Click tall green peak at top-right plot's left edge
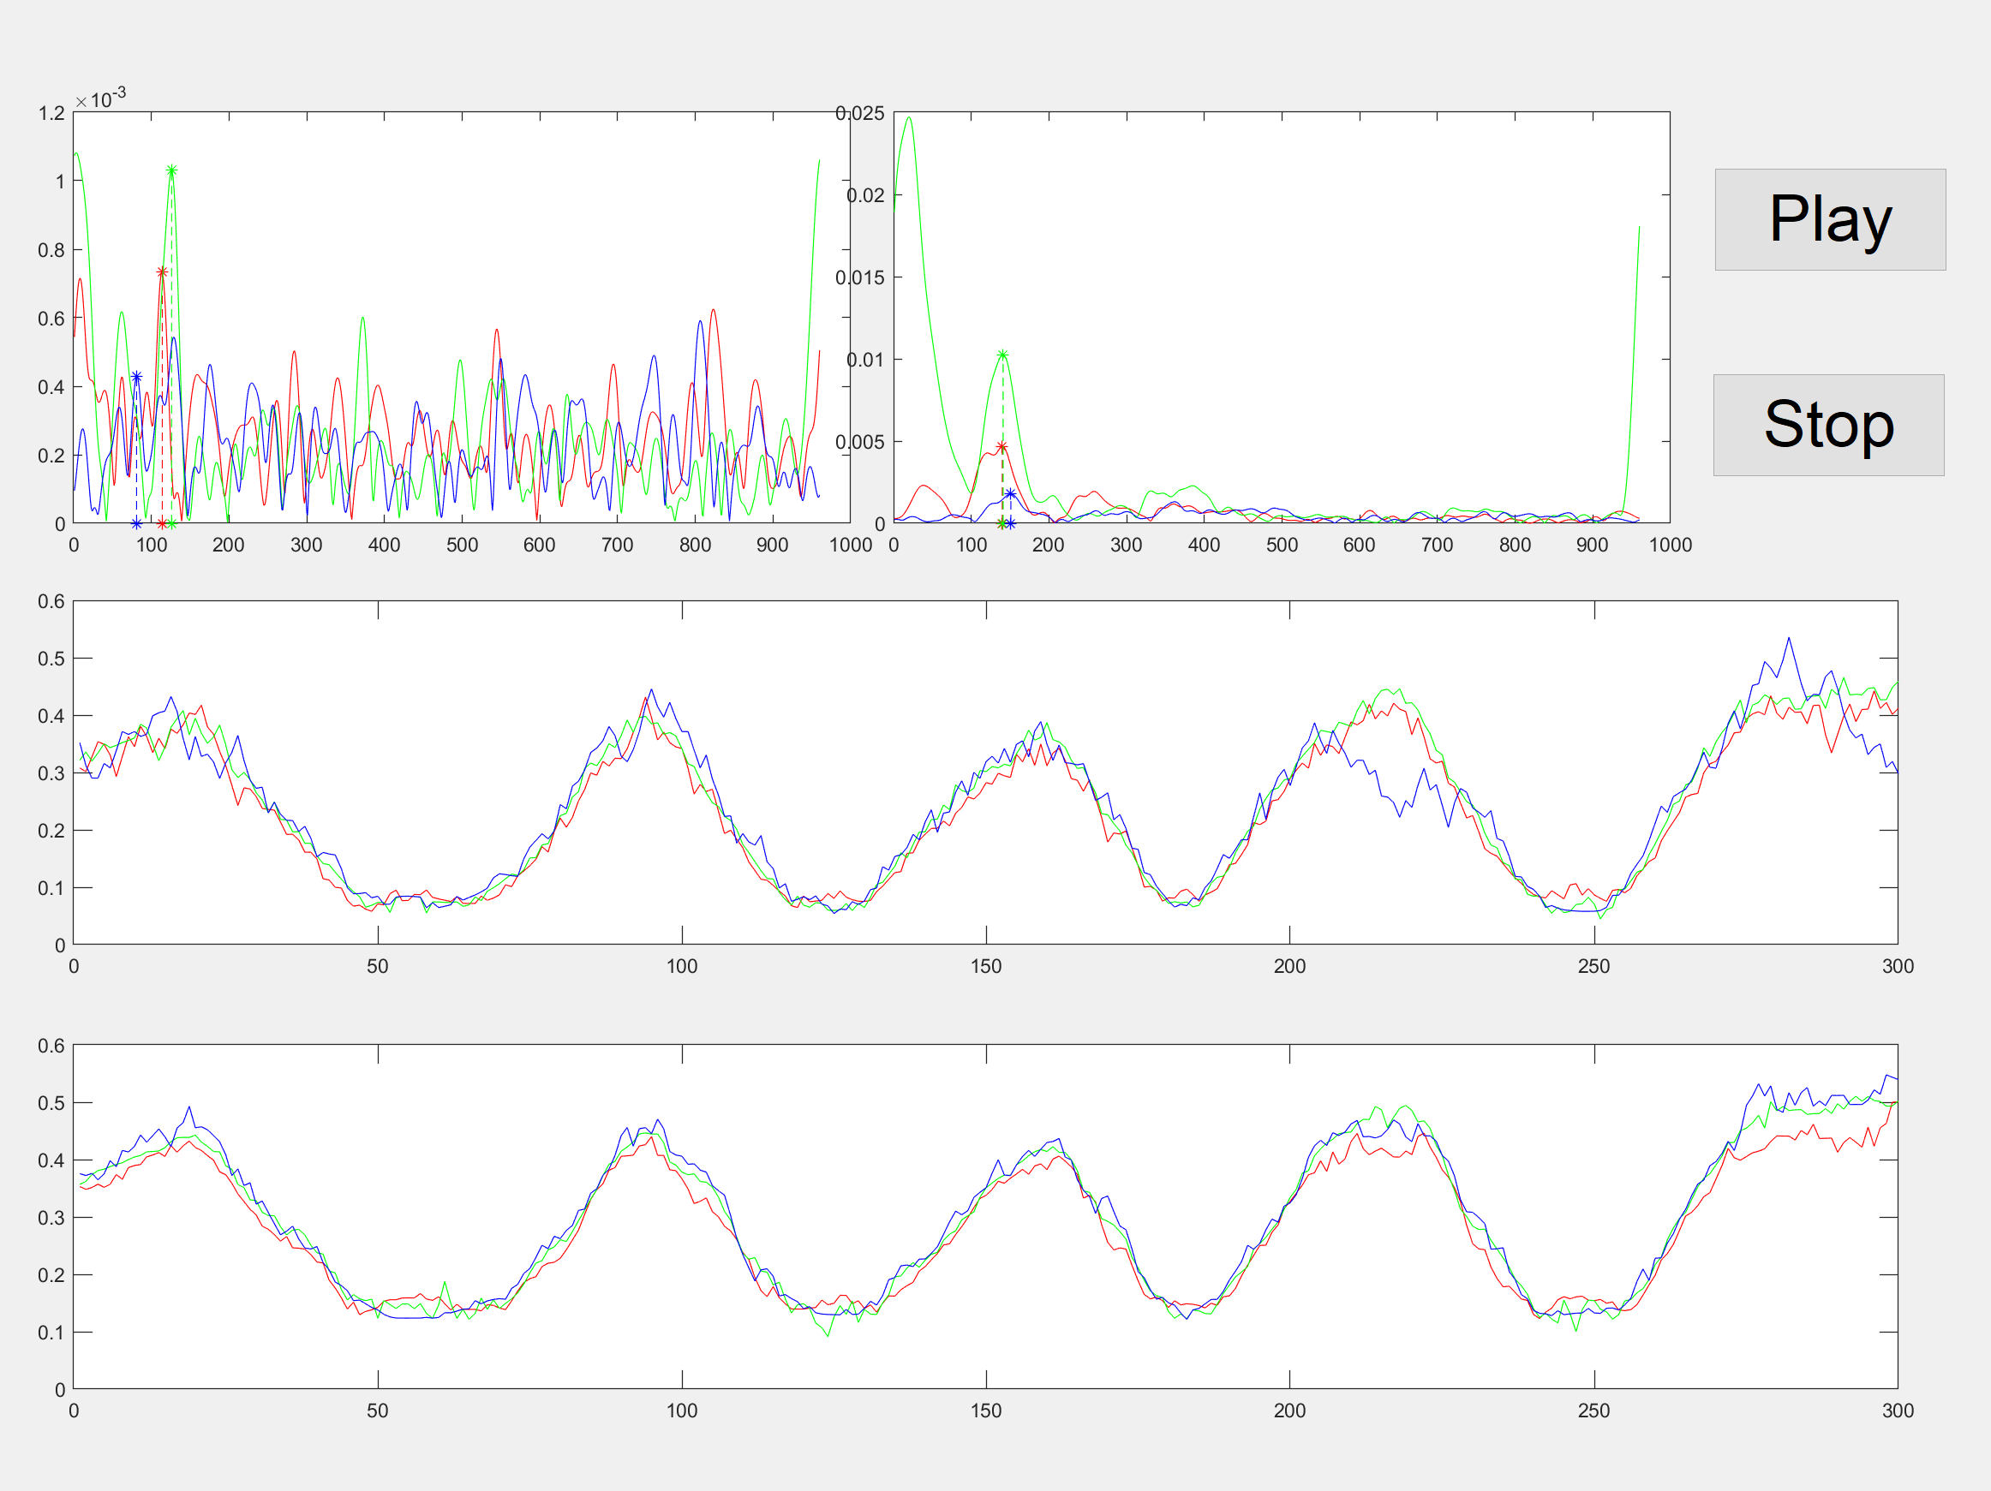This screenshot has width=1991, height=1491. point(909,118)
